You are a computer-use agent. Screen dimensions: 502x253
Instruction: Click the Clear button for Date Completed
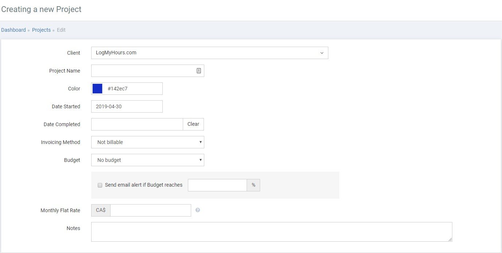[193, 124]
